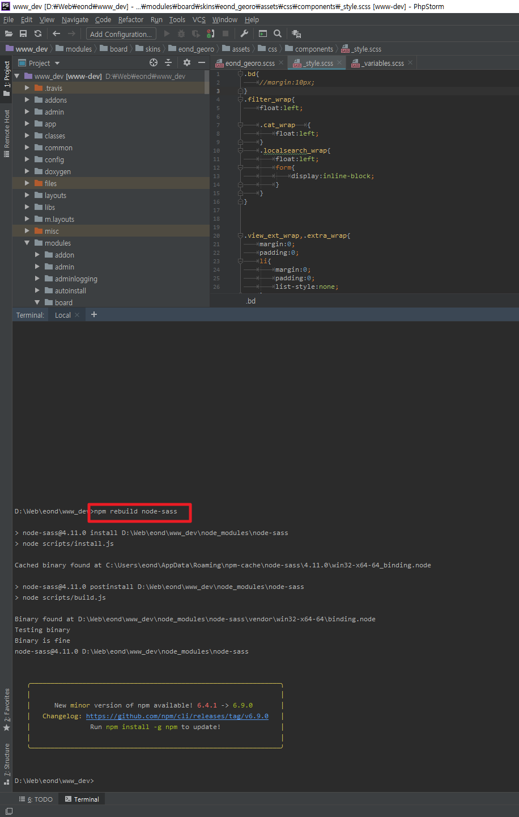The height and width of the screenshot is (817, 519).
Task: Expand the layouts folder arrow
Action: (27, 195)
